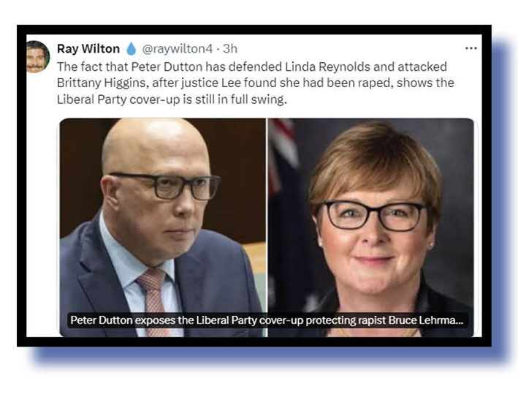This screenshot has width=518, height=400.
Task: Click the water droplet emoji beside the name
Action: coord(132,48)
